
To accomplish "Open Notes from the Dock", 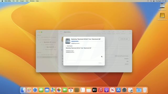I will pyautogui.click(x=89, y=90).
